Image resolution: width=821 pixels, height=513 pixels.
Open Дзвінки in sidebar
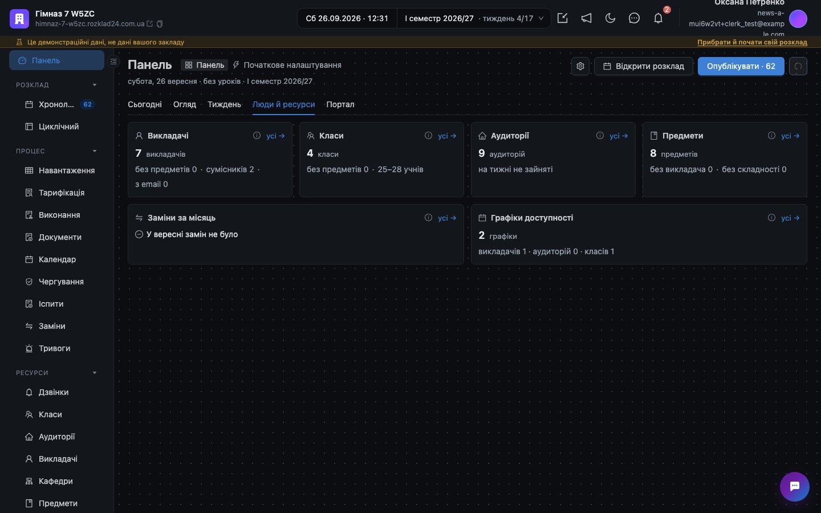click(56, 392)
